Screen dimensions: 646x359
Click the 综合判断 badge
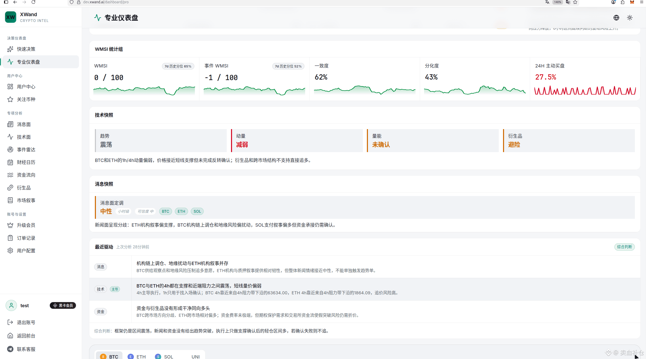(x=624, y=247)
